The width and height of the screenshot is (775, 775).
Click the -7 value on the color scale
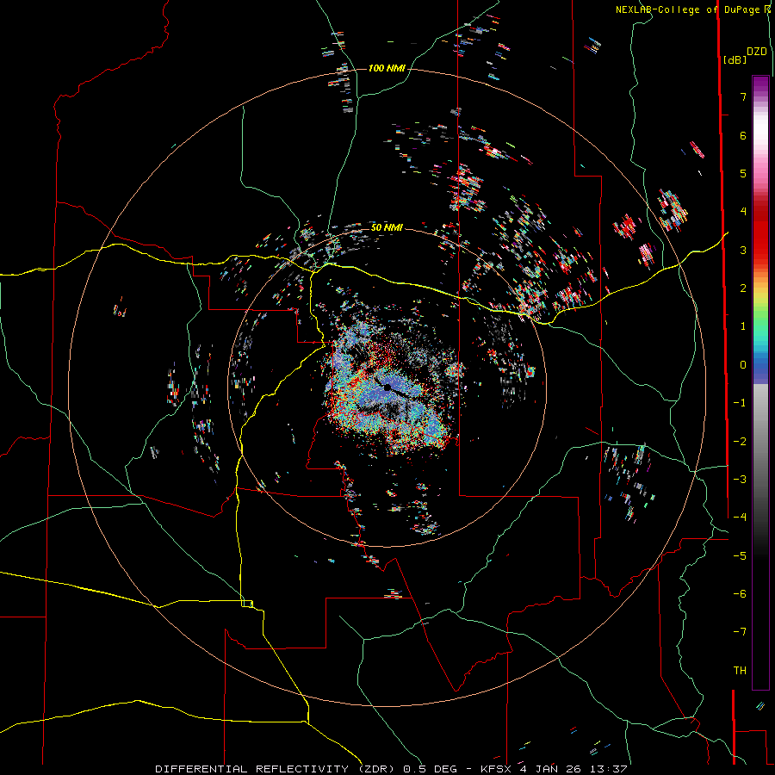[x=740, y=632]
